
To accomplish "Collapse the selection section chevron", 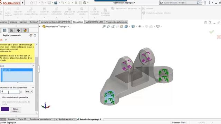I will pyautogui.click(x=33, y=66).
